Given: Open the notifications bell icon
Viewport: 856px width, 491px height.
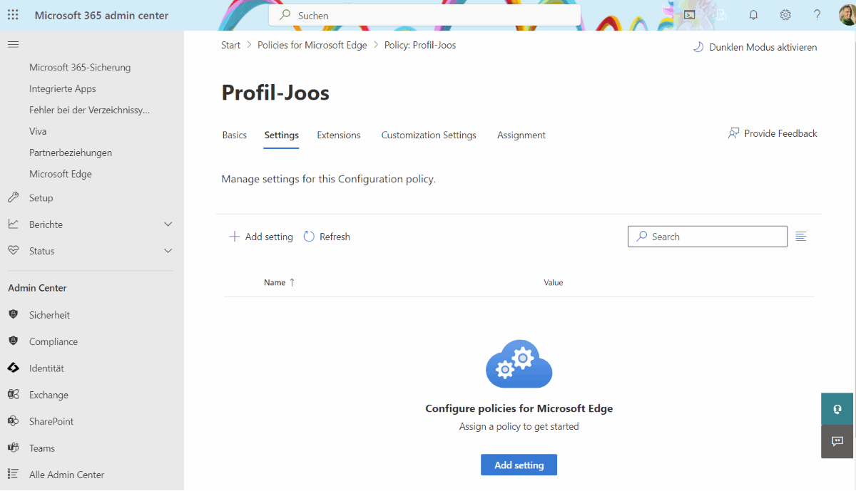Looking at the screenshot, I should [x=753, y=14].
